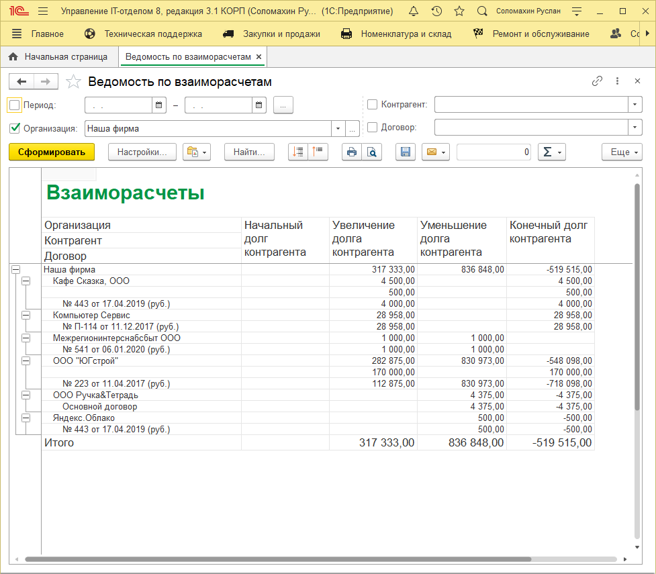Open print preview with magnifier icon
This screenshot has height=574, width=656.
[x=371, y=152]
